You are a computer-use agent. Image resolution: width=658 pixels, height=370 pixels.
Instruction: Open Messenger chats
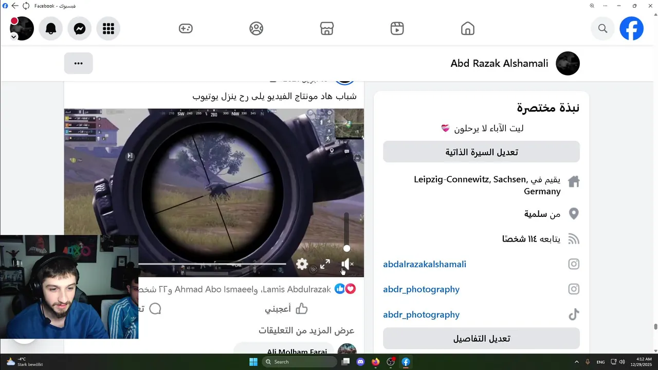coord(79,29)
